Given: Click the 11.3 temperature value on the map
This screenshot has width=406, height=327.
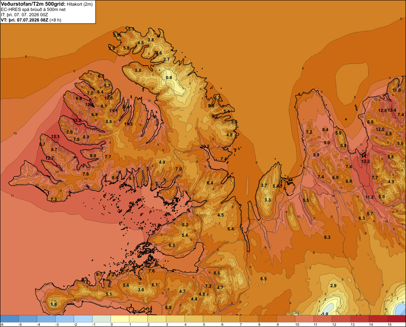Looking at the screenshot, I should tap(128, 124).
